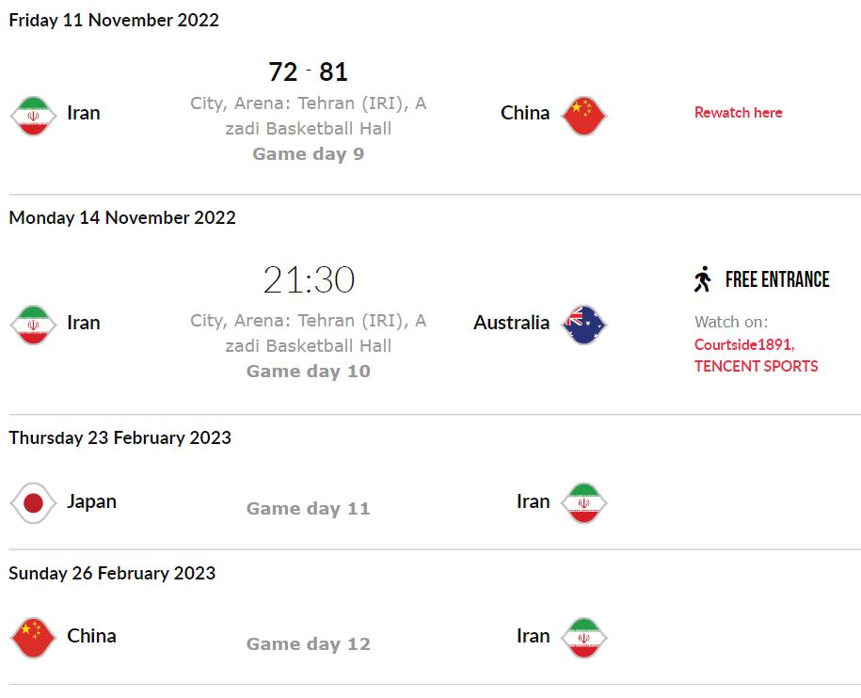Image resolution: width=861 pixels, height=698 pixels.
Task: Click the Game day 11 label
Action: pyautogui.click(x=308, y=509)
